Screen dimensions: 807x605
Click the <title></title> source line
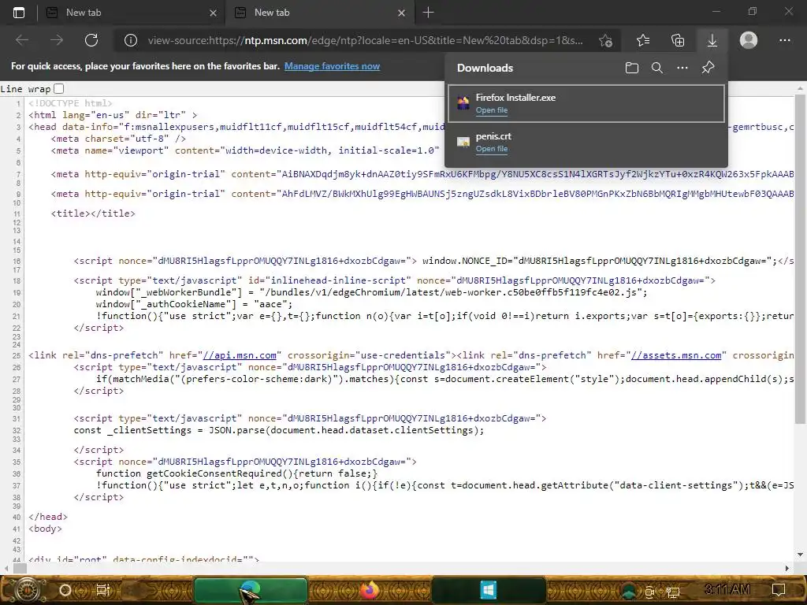93,213
